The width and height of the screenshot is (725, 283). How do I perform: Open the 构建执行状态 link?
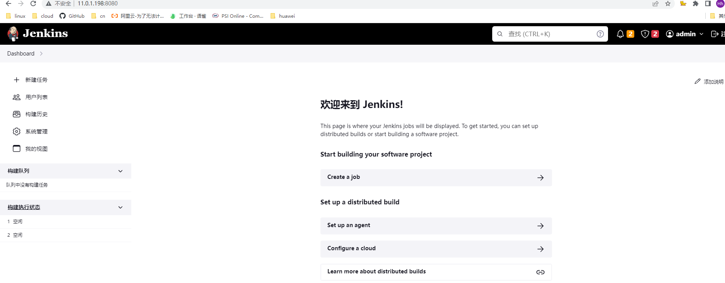click(24, 207)
